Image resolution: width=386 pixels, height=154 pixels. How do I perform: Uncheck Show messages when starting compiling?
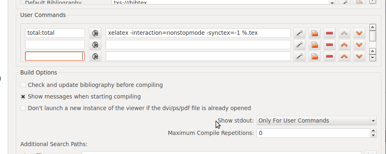(23, 96)
